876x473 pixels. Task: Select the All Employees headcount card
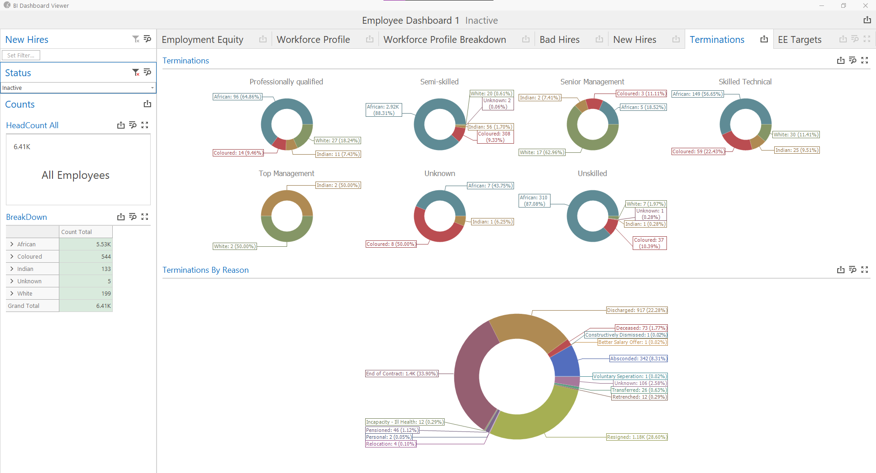pos(78,170)
